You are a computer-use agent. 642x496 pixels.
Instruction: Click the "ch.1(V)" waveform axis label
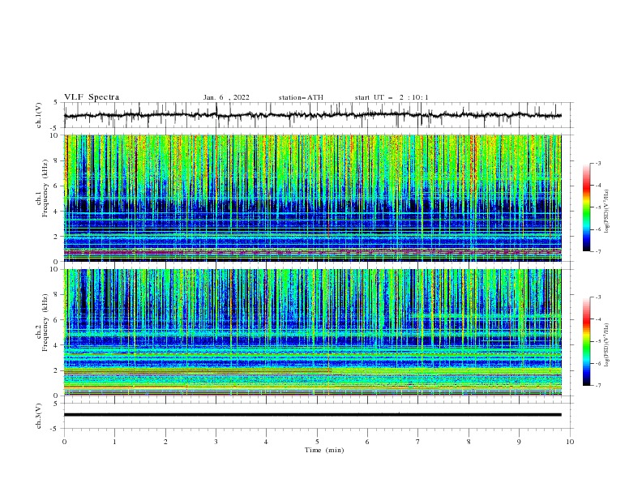(x=39, y=115)
